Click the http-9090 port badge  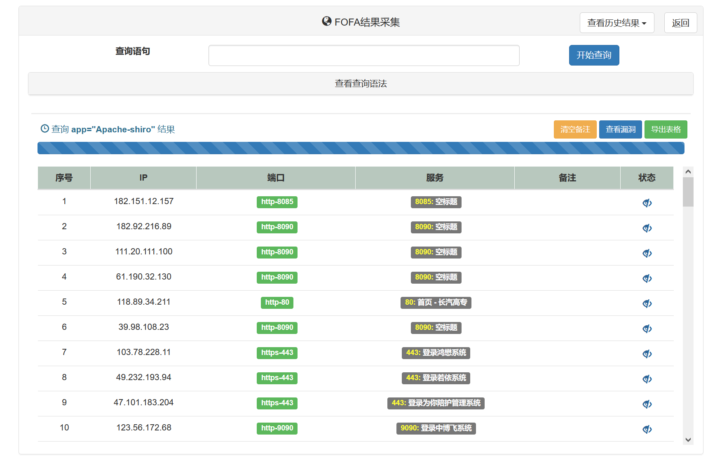[277, 428]
